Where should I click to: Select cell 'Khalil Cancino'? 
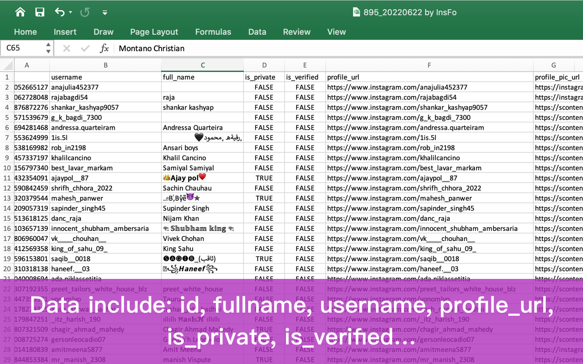pyautogui.click(x=203, y=158)
